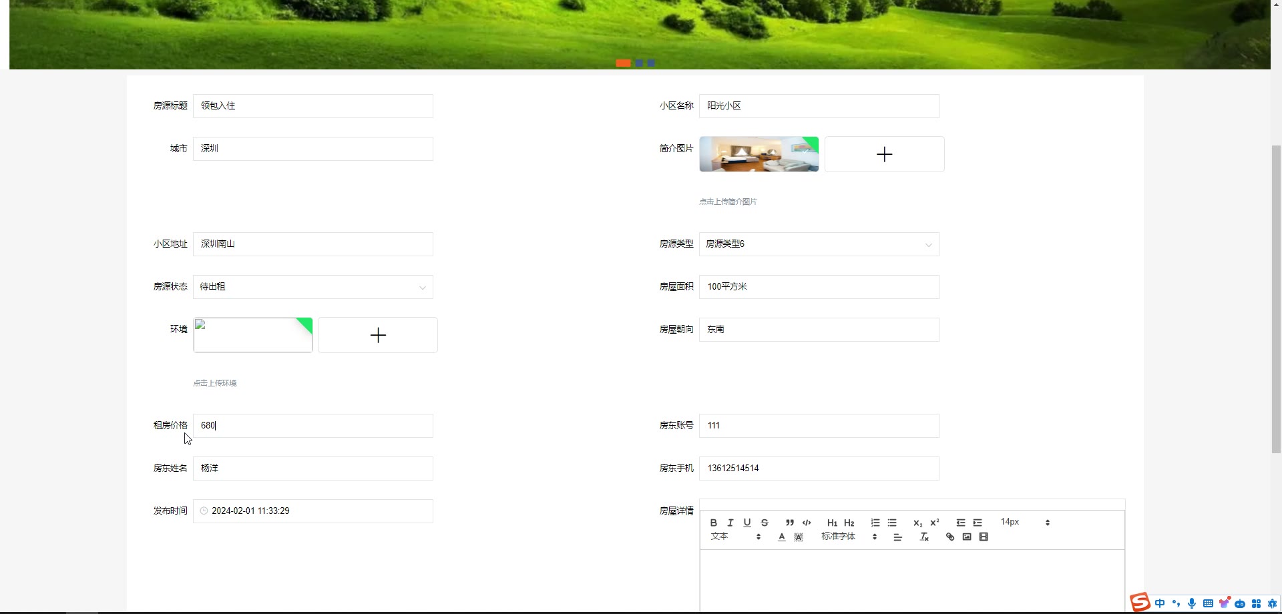1282x614 pixels.
Task: Open Sogou soft keyboard icon
Action: pos(1208,603)
